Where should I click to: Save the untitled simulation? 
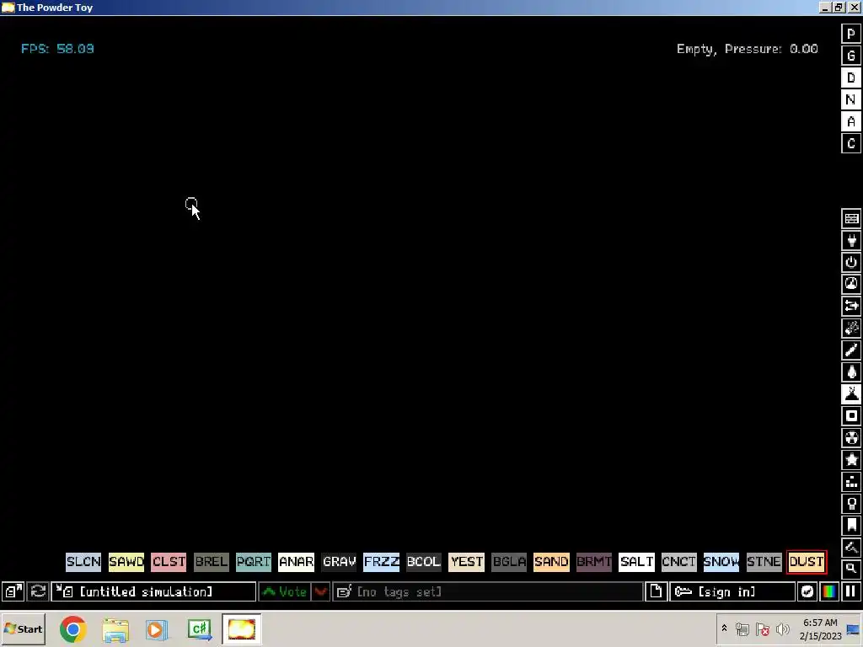point(153,592)
